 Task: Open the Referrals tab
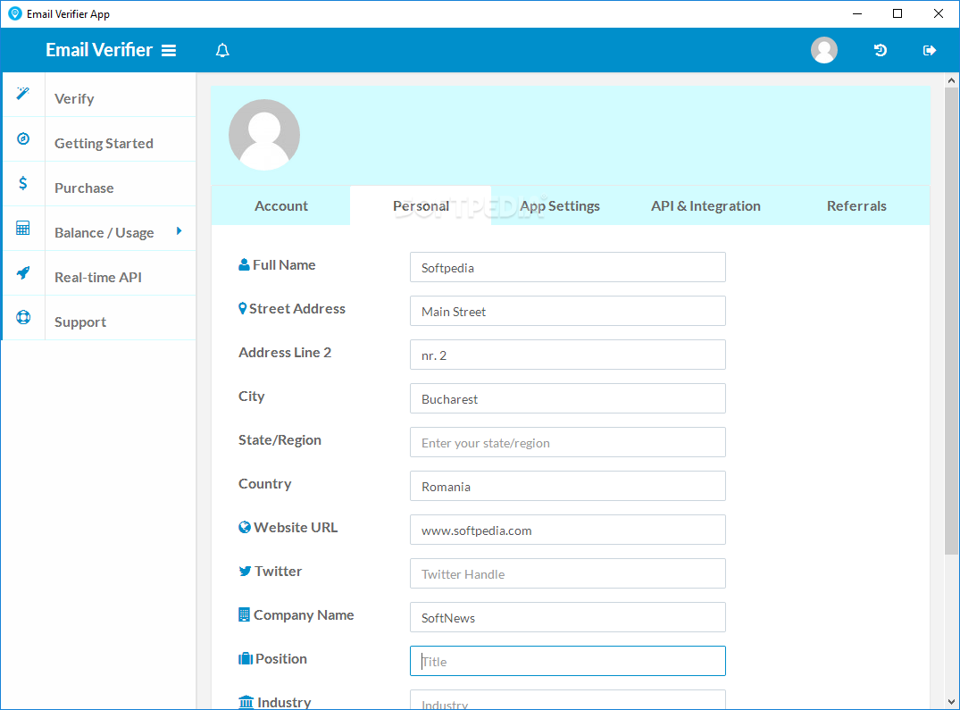coord(856,205)
